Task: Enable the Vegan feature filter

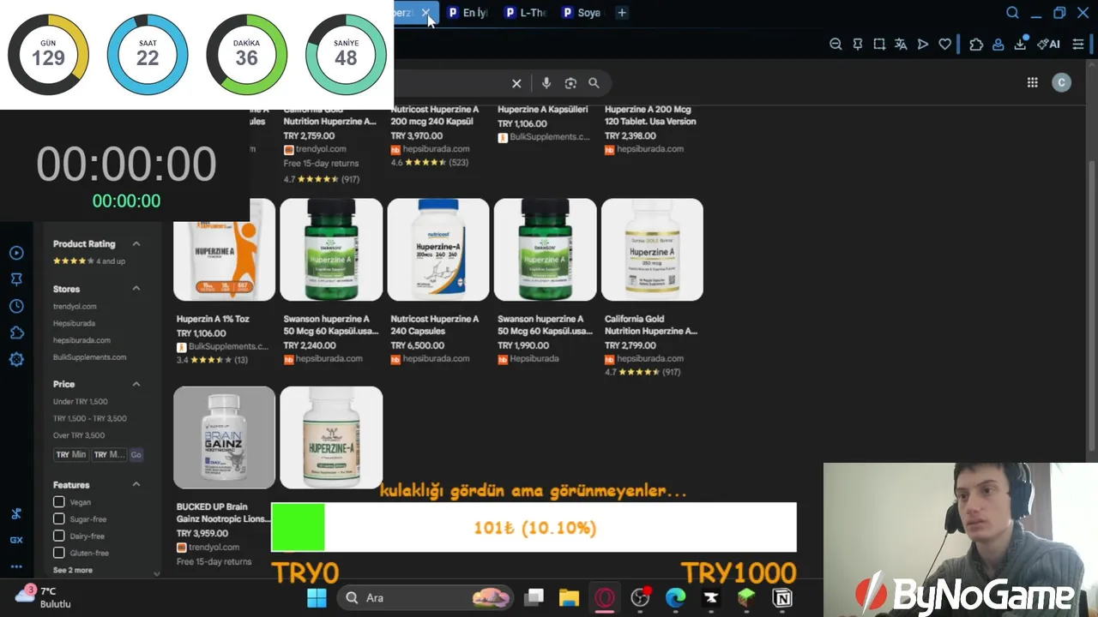Action: 58,502
